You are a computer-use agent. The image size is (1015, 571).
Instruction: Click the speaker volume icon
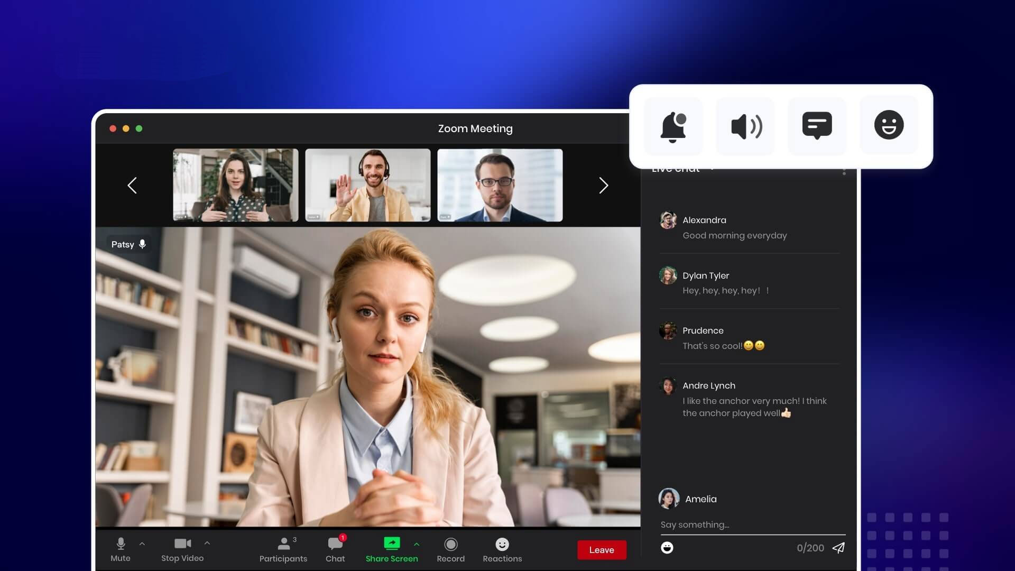point(745,126)
